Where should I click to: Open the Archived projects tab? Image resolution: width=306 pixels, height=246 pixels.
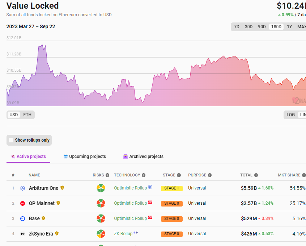click(144, 157)
